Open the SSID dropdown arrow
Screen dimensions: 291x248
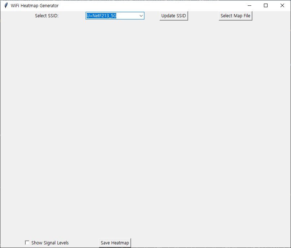(141, 16)
